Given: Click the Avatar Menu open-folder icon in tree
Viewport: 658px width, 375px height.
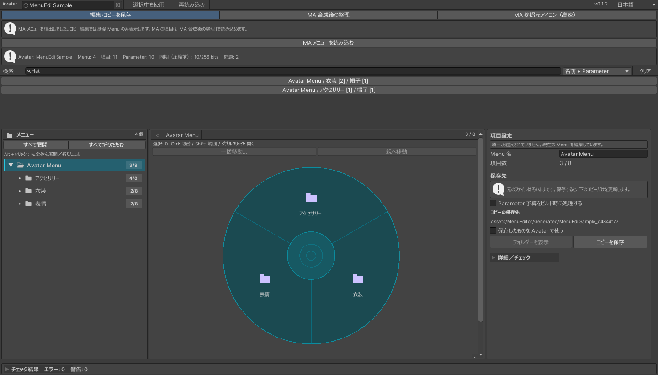Looking at the screenshot, I should 21,166.
